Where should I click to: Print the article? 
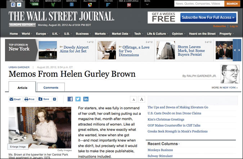30,99
